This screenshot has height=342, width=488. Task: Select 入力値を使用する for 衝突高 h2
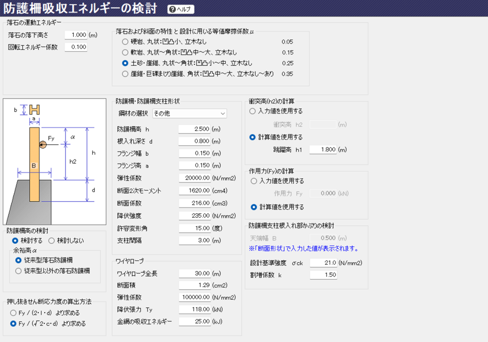click(x=253, y=111)
